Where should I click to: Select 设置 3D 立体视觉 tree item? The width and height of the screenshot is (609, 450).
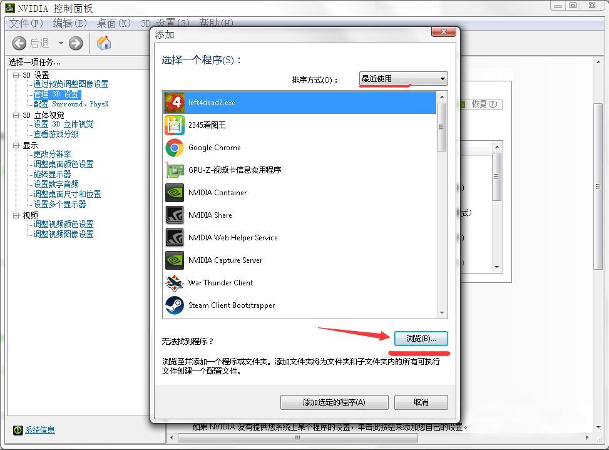(63, 125)
